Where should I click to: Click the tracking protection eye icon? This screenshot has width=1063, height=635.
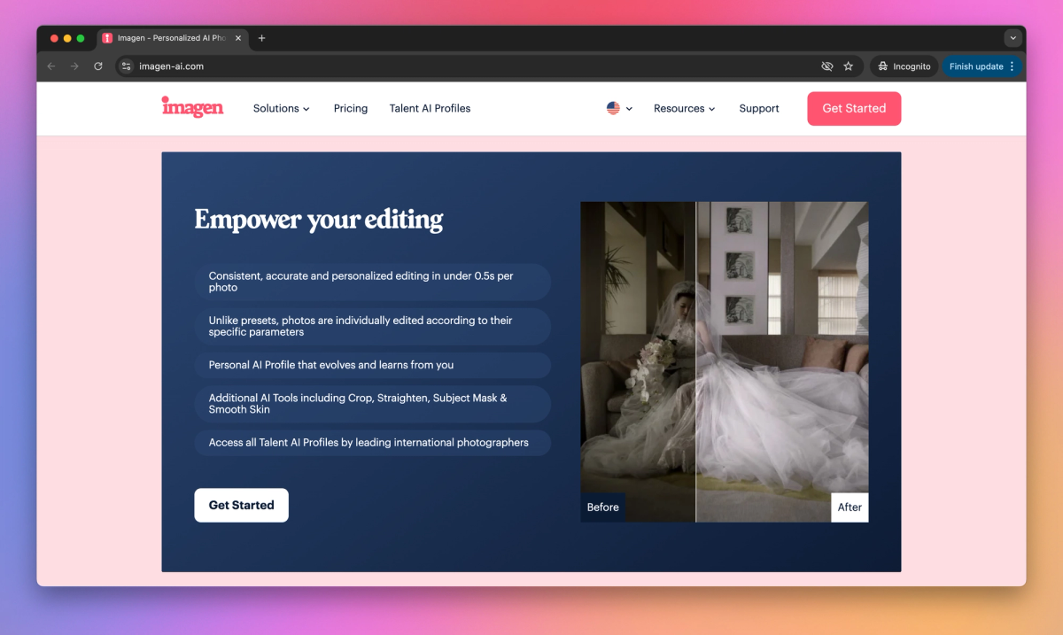pos(826,66)
